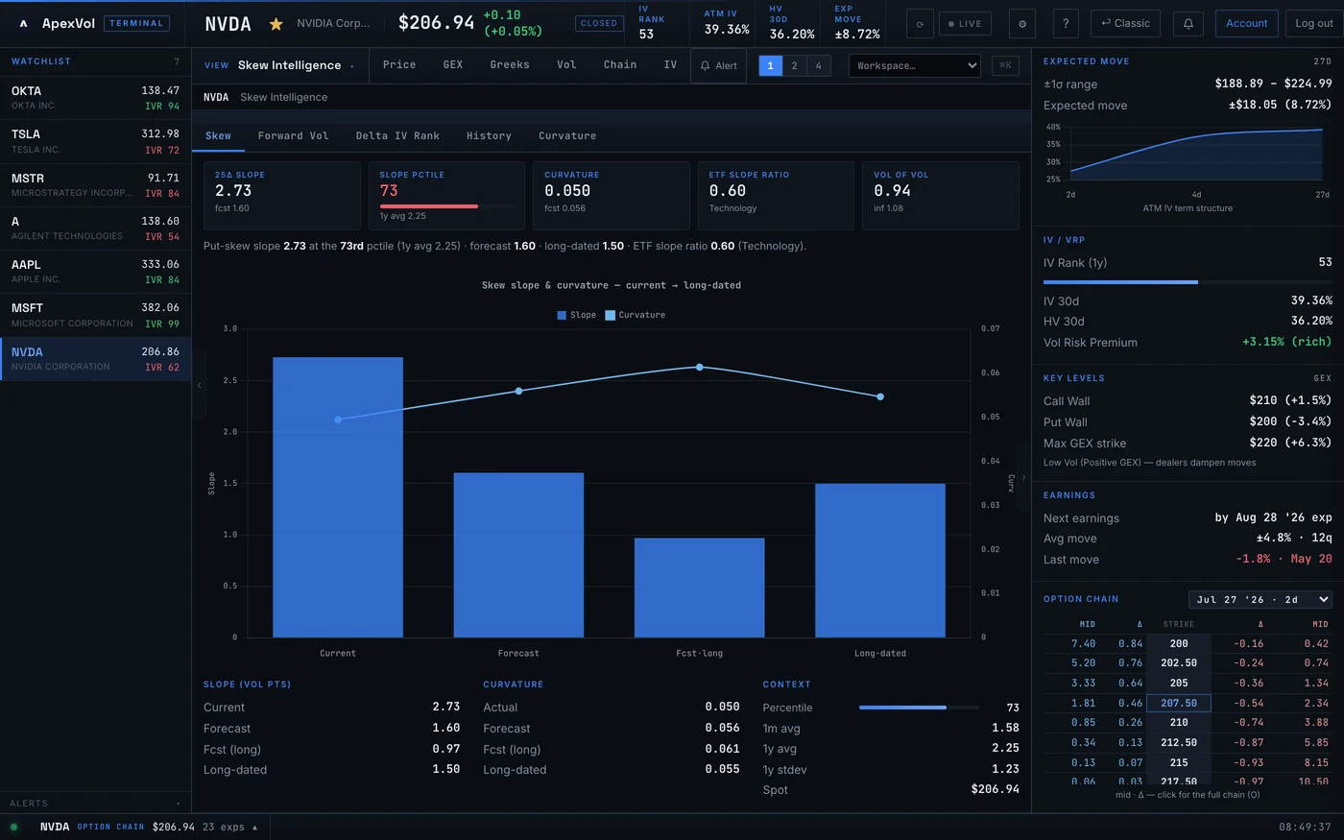Click the 210 strike row
Image resolution: width=1344 pixels, height=840 pixels.
[x=1188, y=722]
